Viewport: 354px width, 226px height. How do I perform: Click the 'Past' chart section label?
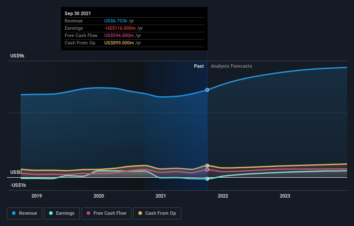(199, 66)
